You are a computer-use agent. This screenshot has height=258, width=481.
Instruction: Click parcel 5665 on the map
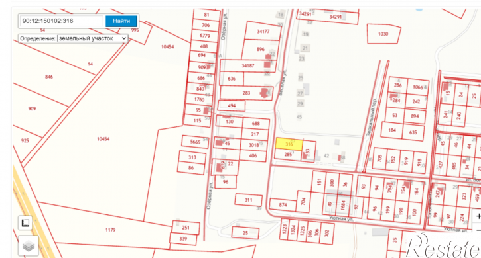point(196,142)
